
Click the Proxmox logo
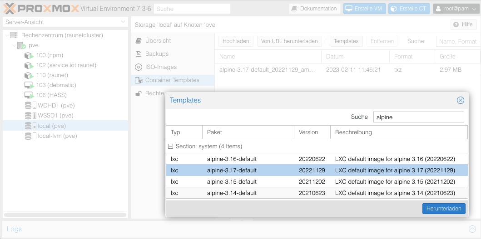41,9
